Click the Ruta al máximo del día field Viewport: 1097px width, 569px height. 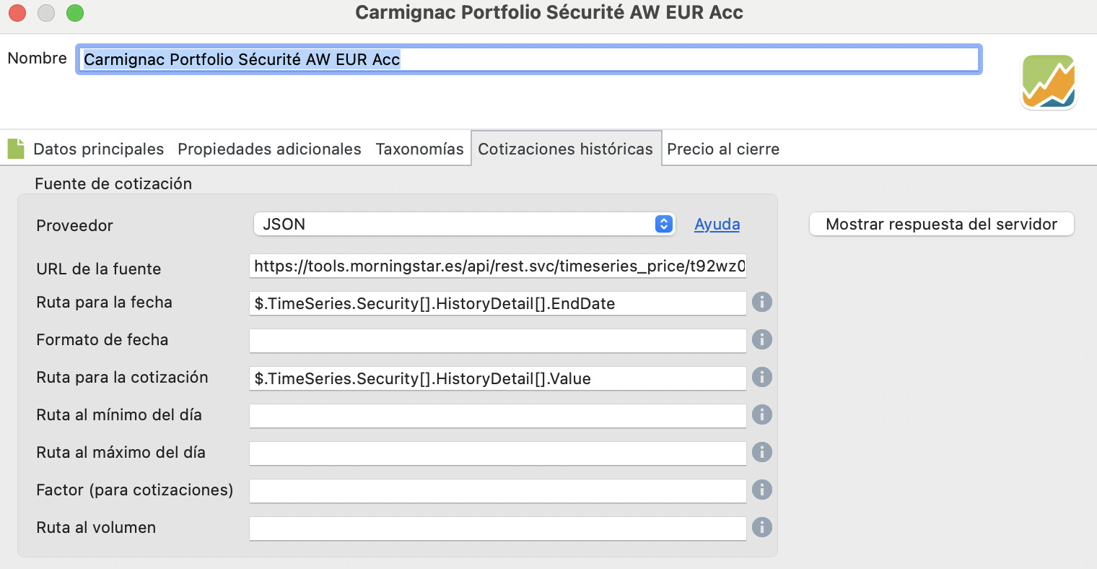pos(497,453)
